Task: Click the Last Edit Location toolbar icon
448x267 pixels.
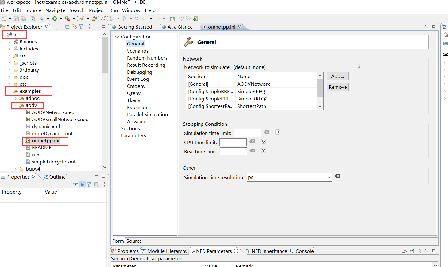Action: [138, 18]
